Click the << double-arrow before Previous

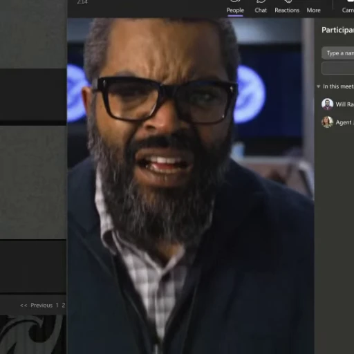click(x=24, y=306)
